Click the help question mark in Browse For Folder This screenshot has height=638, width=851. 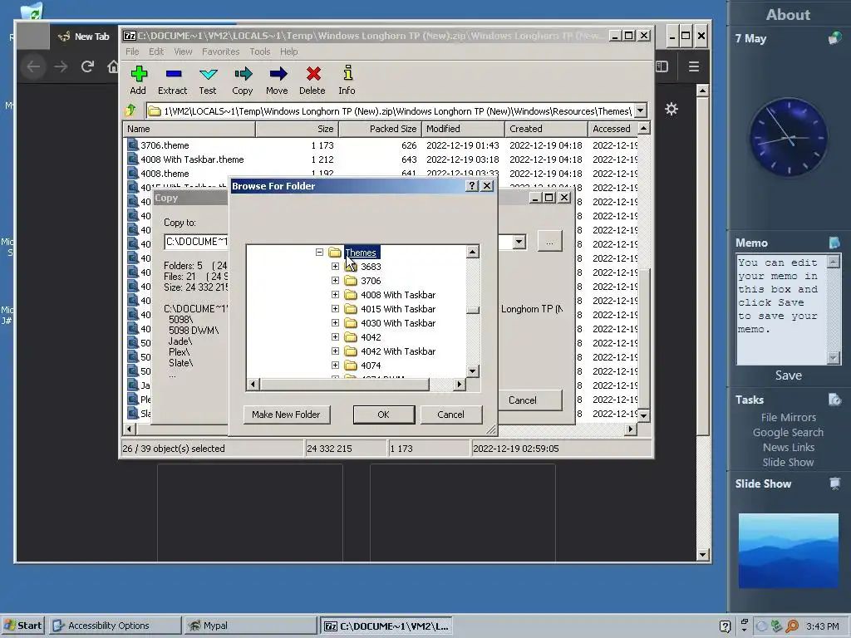pyautogui.click(x=472, y=185)
